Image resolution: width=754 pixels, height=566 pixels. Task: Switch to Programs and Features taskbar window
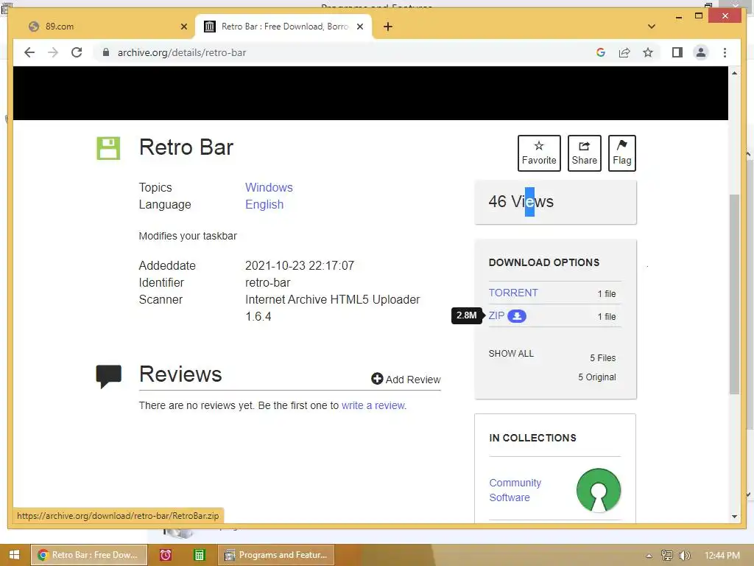pyautogui.click(x=276, y=555)
